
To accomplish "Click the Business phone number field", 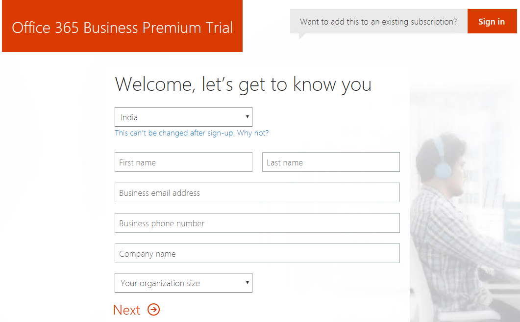I will point(257,223).
